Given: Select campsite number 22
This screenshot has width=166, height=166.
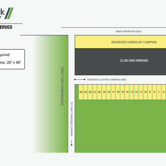Looking at the screenshot, I should tap(90, 92).
